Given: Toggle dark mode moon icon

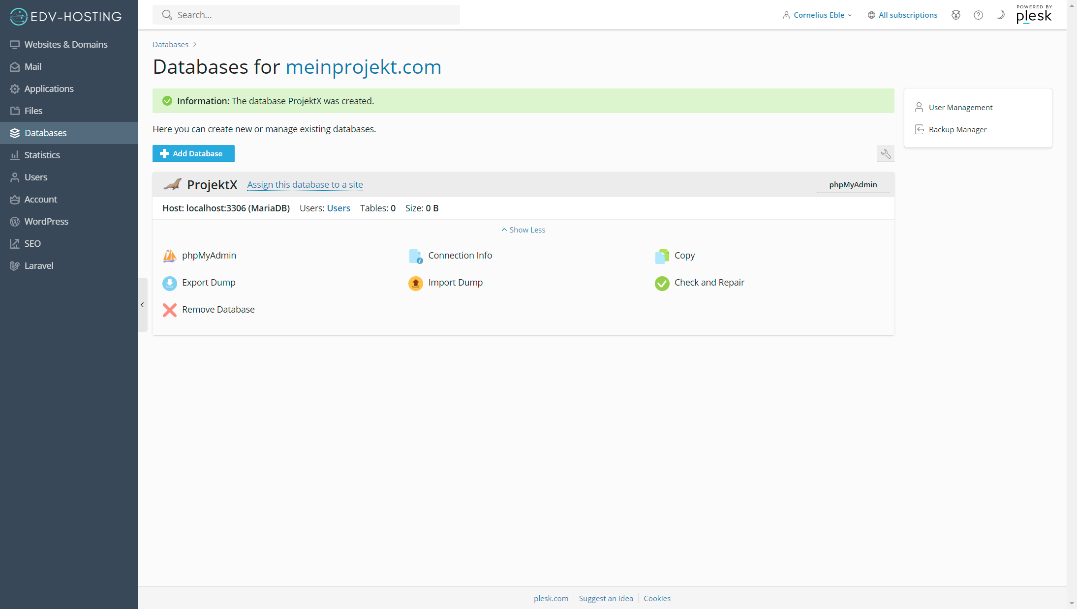Looking at the screenshot, I should pyautogui.click(x=1000, y=15).
